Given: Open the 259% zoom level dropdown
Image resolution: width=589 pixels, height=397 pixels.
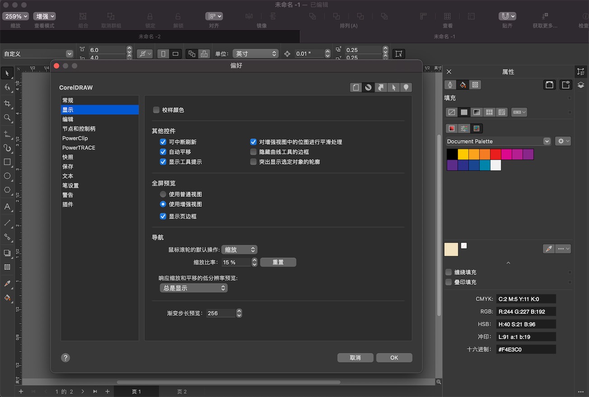Looking at the screenshot, I should [15, 16].
